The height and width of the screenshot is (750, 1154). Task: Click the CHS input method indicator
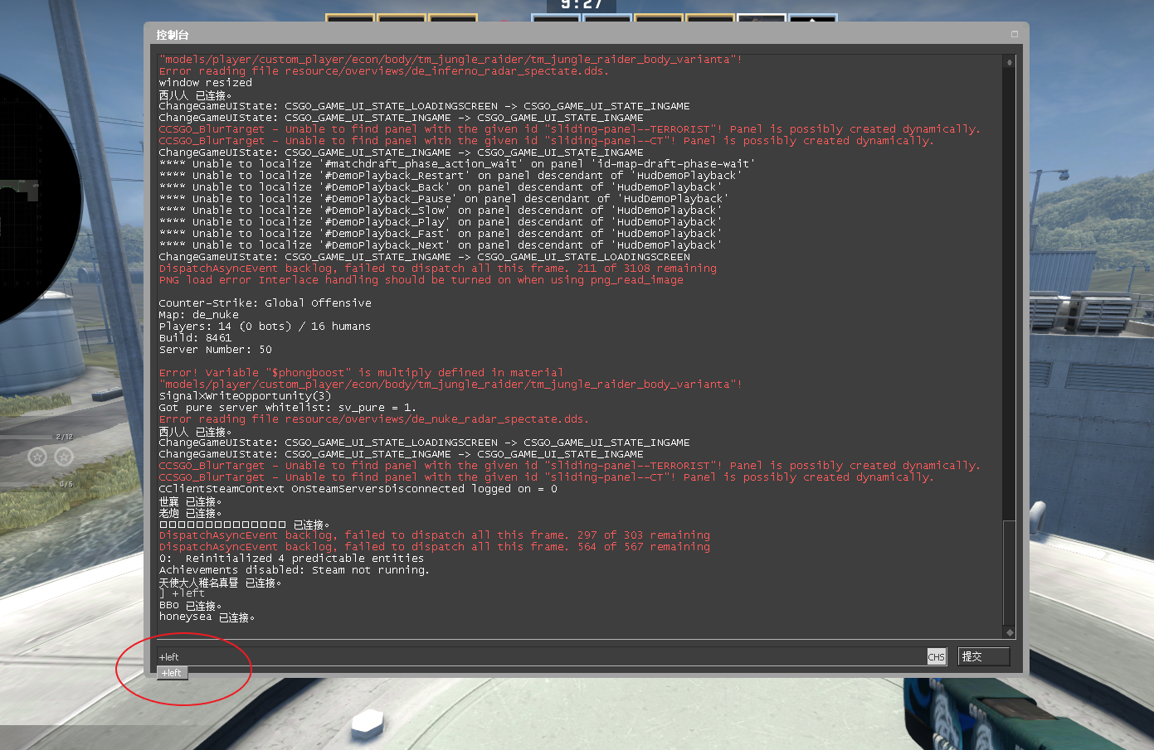point(936,656)
